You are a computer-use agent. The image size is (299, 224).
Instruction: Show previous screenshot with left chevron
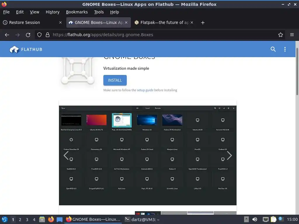pyautogui.click(x=66, y=155)
